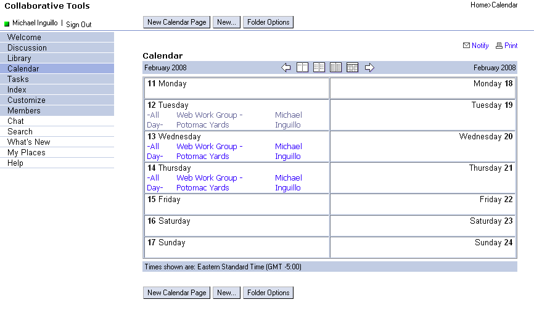Select the third calendar view icon with dense lines

tap(335, 68)
